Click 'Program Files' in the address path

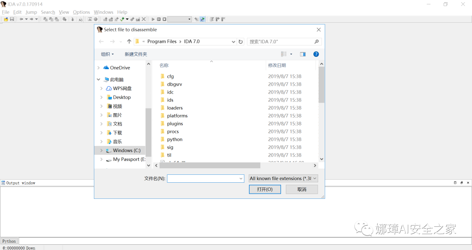[x=162, y=42]
